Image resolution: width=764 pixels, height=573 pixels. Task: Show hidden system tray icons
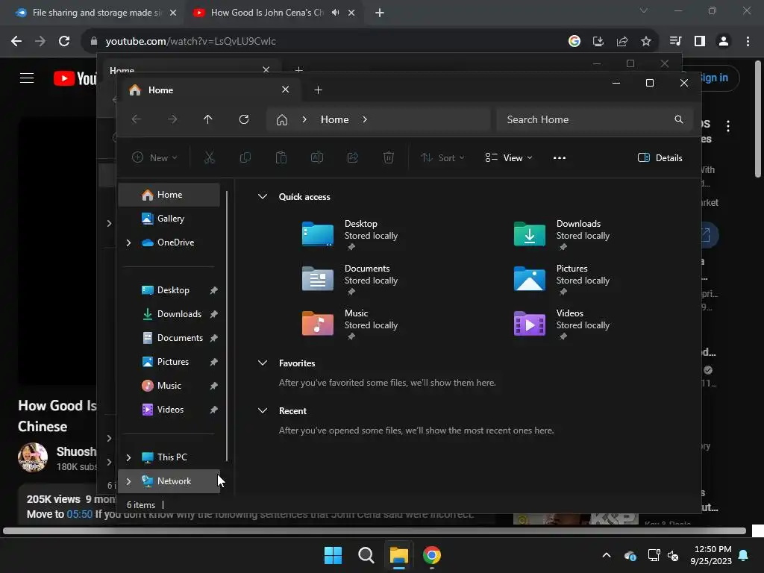[607, 555]
